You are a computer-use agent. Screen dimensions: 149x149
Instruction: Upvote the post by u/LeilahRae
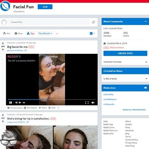click(x=3, y=43)
